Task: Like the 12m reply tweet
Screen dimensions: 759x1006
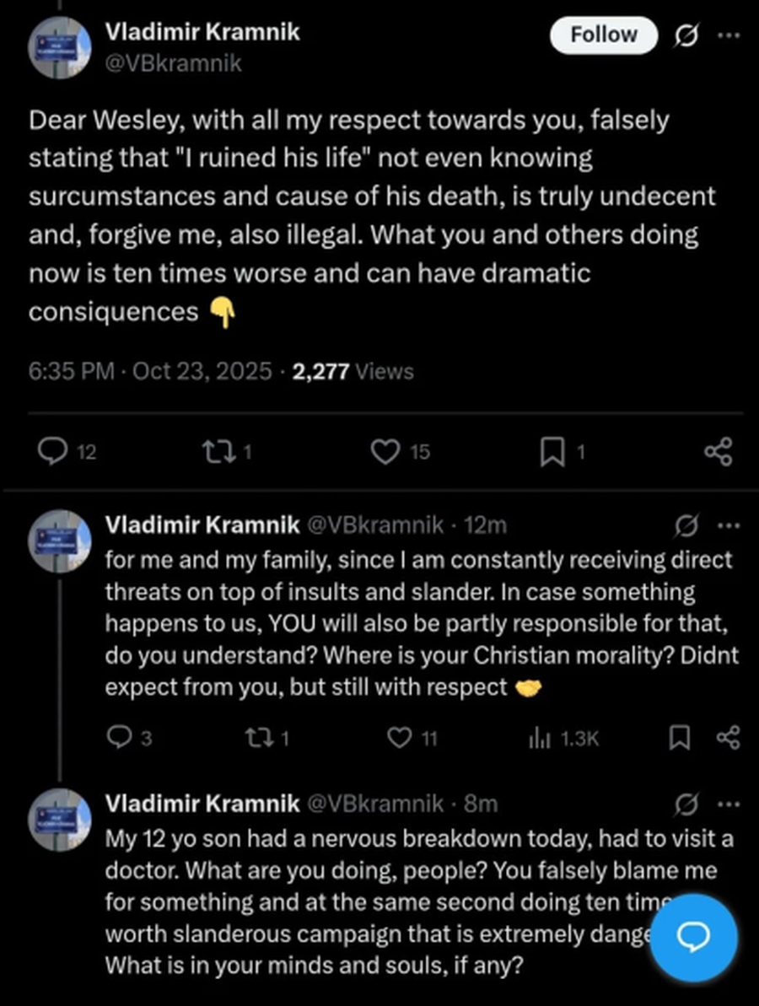Action: [398, 739]
